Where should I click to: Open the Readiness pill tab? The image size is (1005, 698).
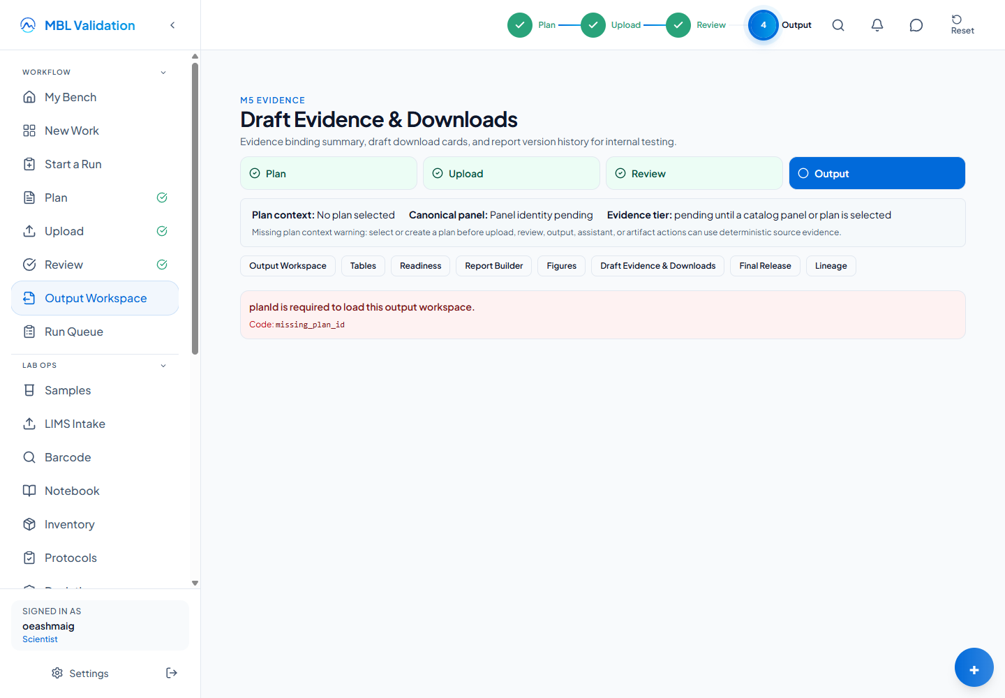pyautogui.click(x=421, y=266)
